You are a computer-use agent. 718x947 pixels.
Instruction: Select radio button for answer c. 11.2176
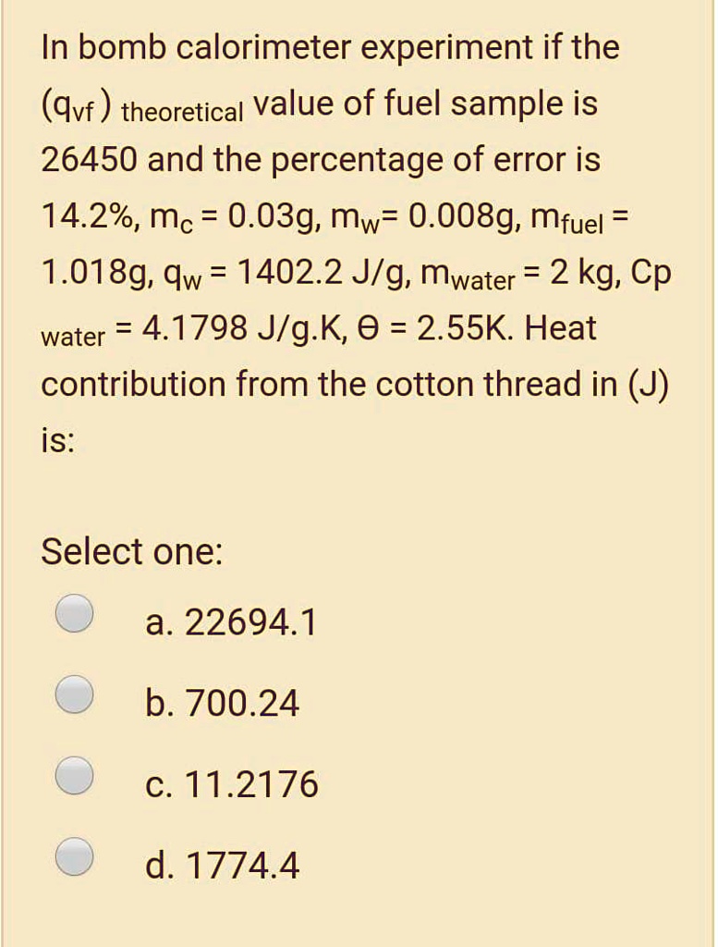73,777
